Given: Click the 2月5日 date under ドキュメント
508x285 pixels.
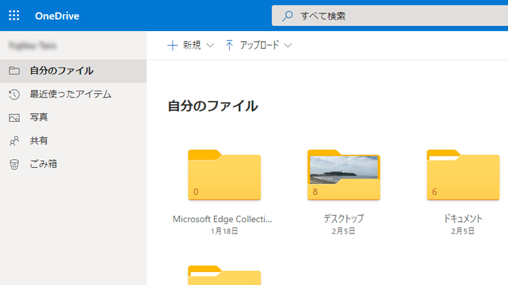Looking at the screenshot, I should click(x=463, y=232).
